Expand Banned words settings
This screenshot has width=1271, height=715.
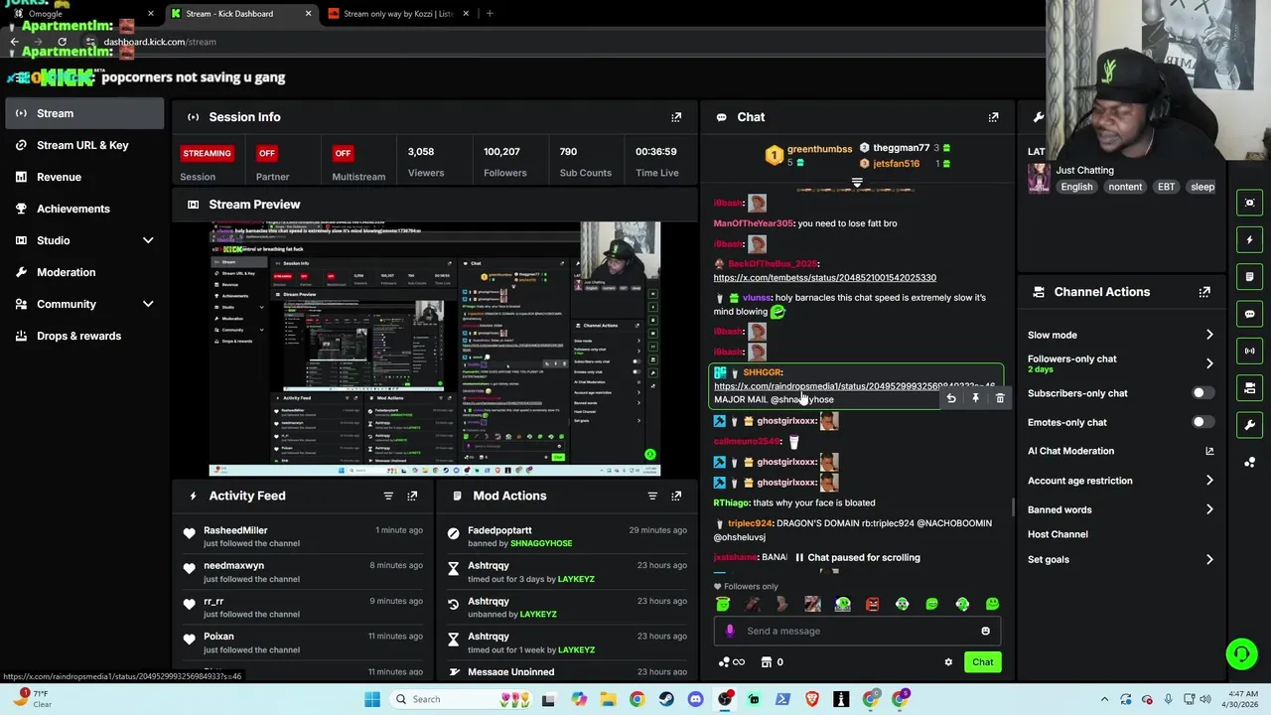pos(1209,509)
